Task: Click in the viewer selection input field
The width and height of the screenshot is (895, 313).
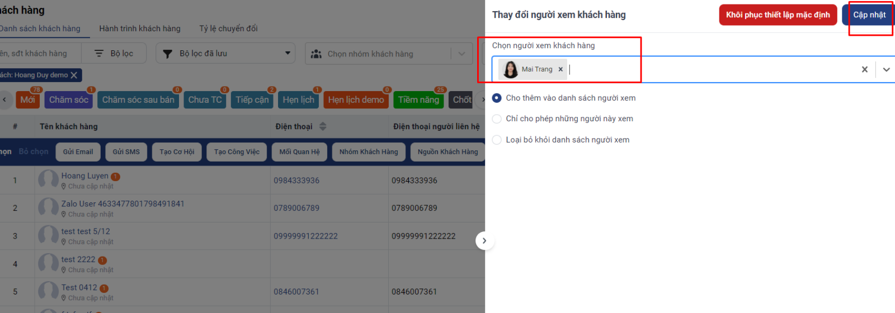Action: [x=710, y=69]
